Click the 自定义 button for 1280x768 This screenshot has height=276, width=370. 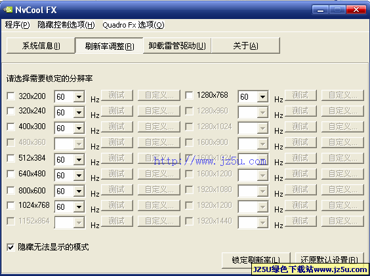(x=342, y=95)
